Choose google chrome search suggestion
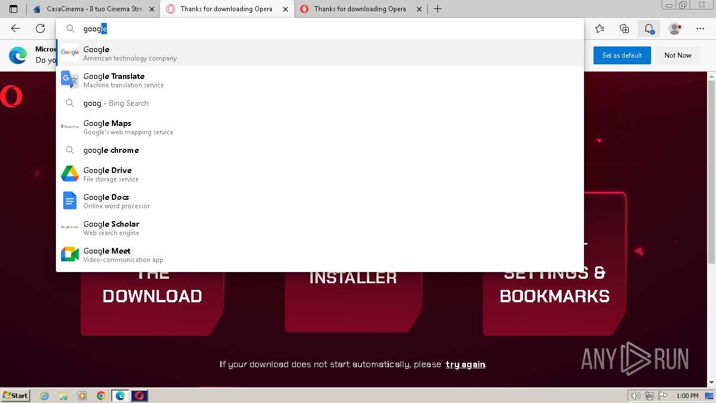This screenshot has height=403, width=716. pyautogui.click(x=320, y=150)
